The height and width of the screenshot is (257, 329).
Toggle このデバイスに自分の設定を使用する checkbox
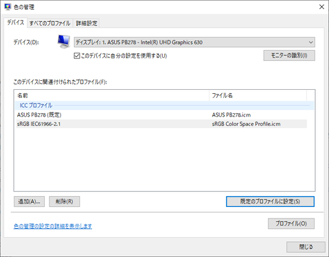[77, 56]
